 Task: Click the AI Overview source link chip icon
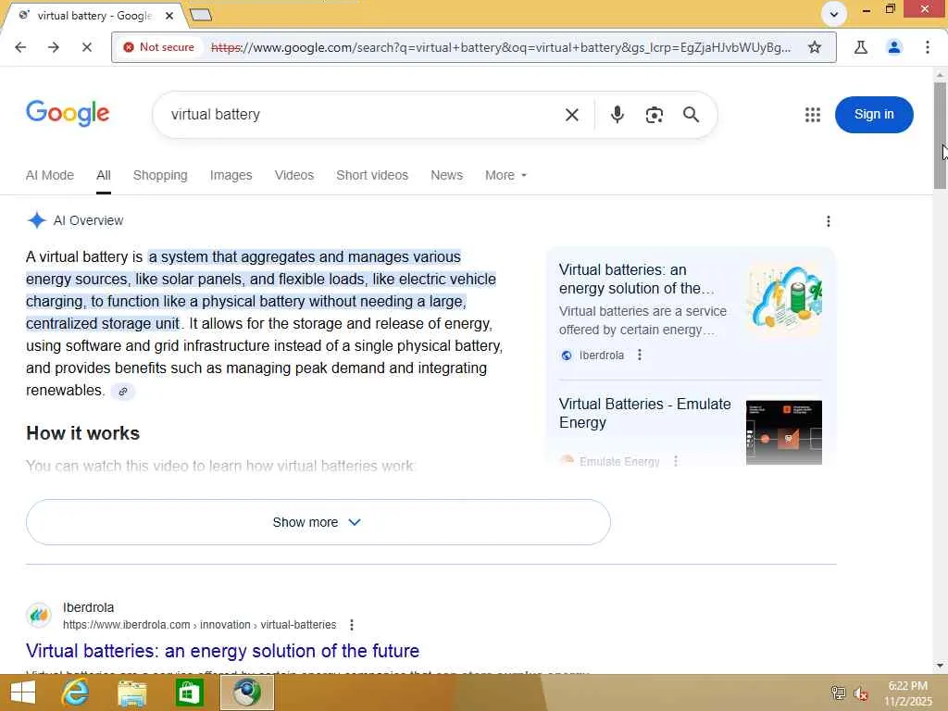coord(123,392)
